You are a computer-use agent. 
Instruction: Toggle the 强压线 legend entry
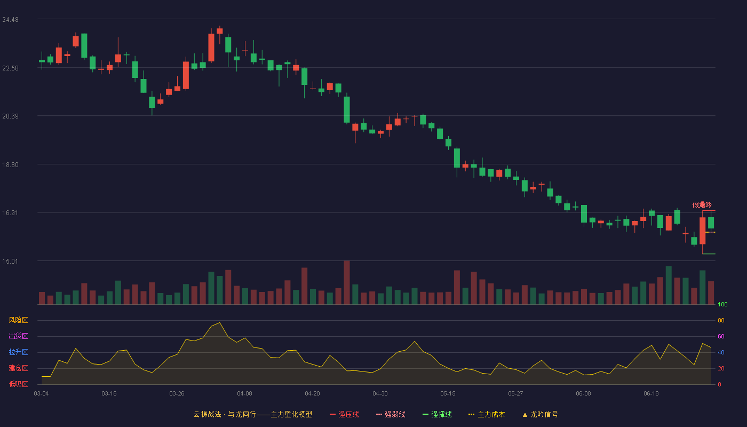coord(344,414)
